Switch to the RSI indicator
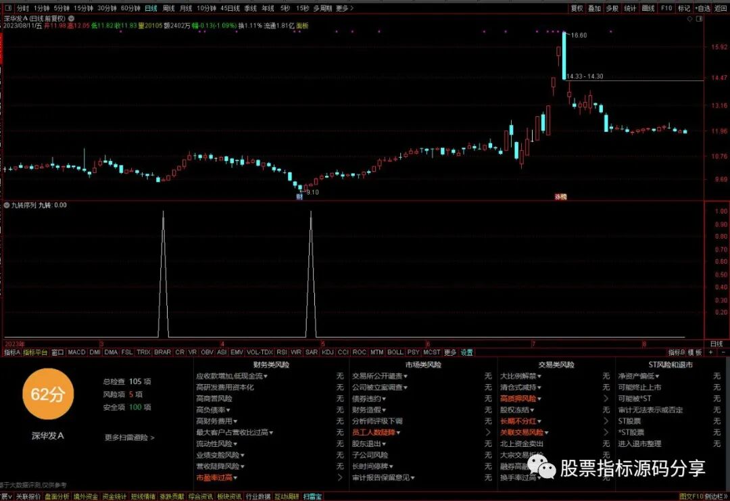Screen dimensions: 730x501 tap(282, 352)
